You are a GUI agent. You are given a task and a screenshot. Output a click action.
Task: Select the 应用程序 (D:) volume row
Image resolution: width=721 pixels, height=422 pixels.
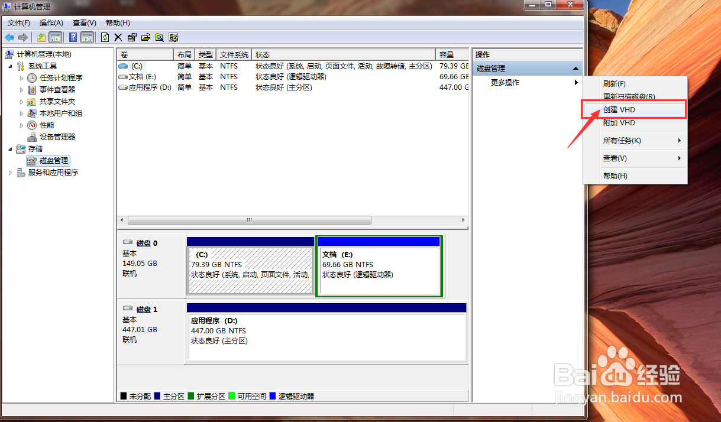click(x=293, y=87)
